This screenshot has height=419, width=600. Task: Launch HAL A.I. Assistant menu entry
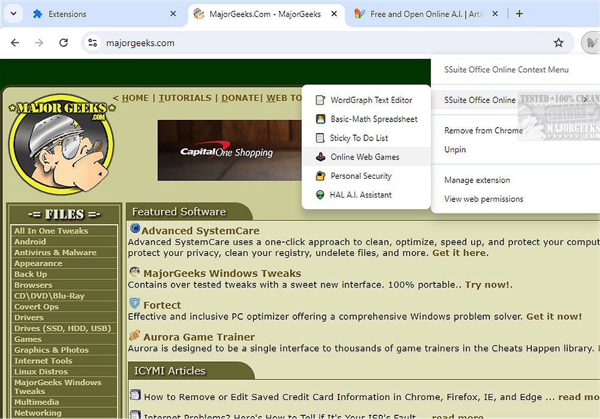[366, 195]
